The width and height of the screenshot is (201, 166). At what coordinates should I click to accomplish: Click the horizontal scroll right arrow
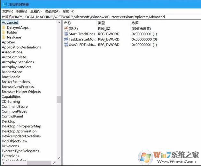[54, 163]
